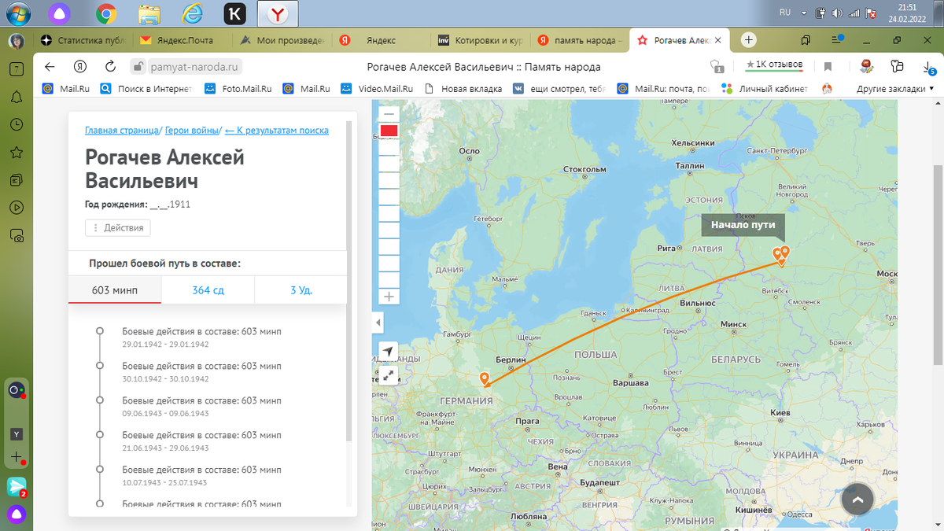This screenshot has width=944, height=531.
Task: Switch to the память народа tab
Action: tap(581, 40)
